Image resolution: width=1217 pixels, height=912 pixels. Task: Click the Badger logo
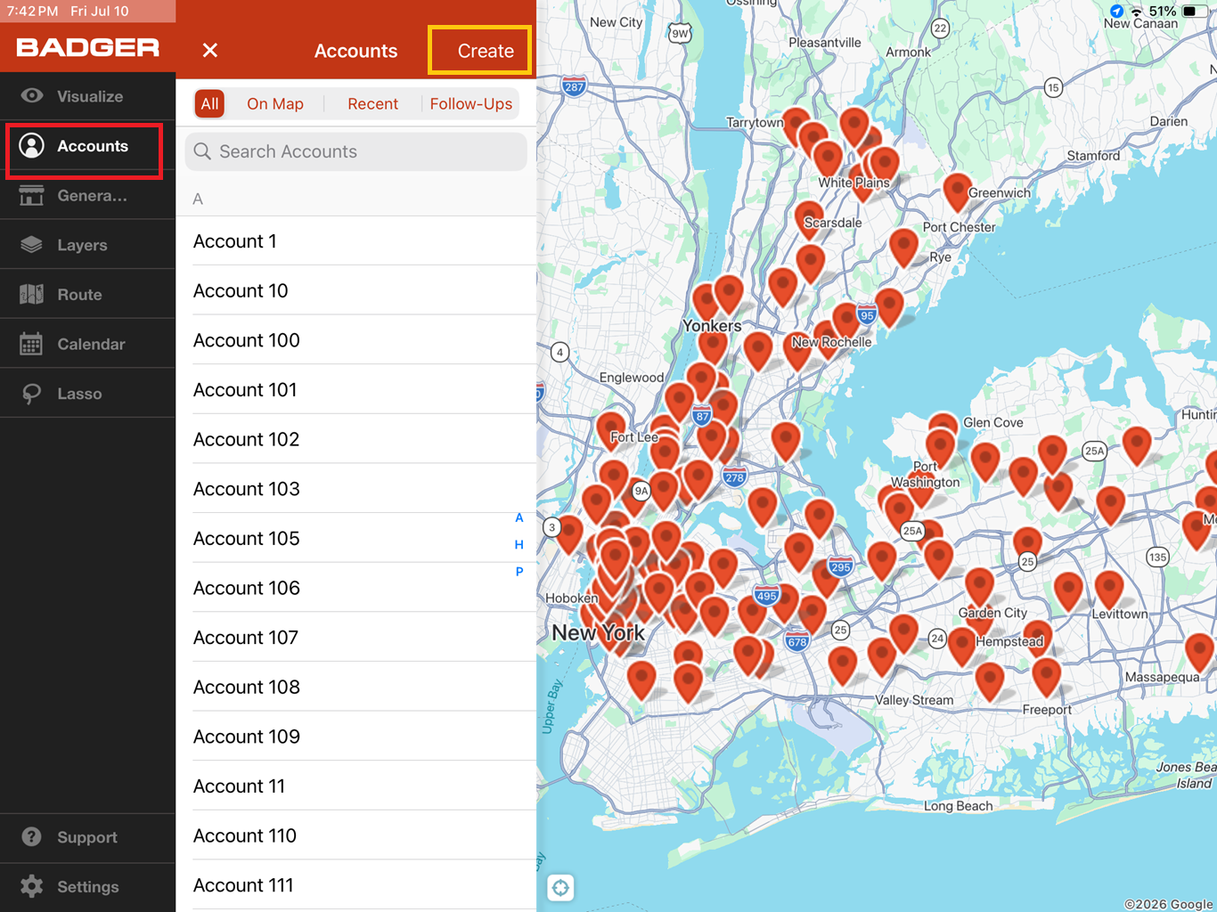pos(87,47)
